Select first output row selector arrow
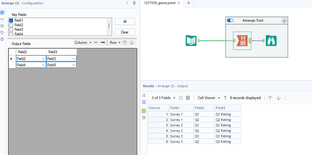The height and width of the screenshot is (155, 312). (x=12, y=59)
